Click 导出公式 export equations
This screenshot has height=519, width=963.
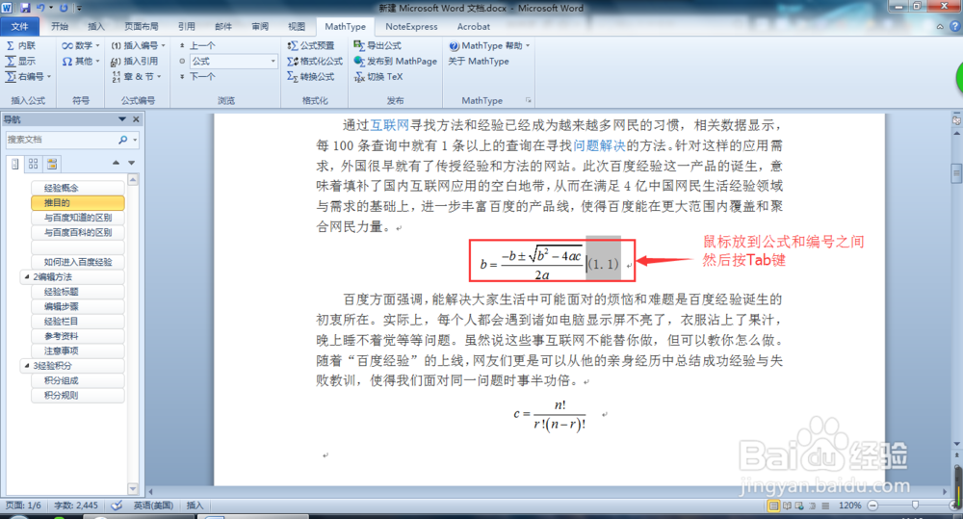coord(377,45)
